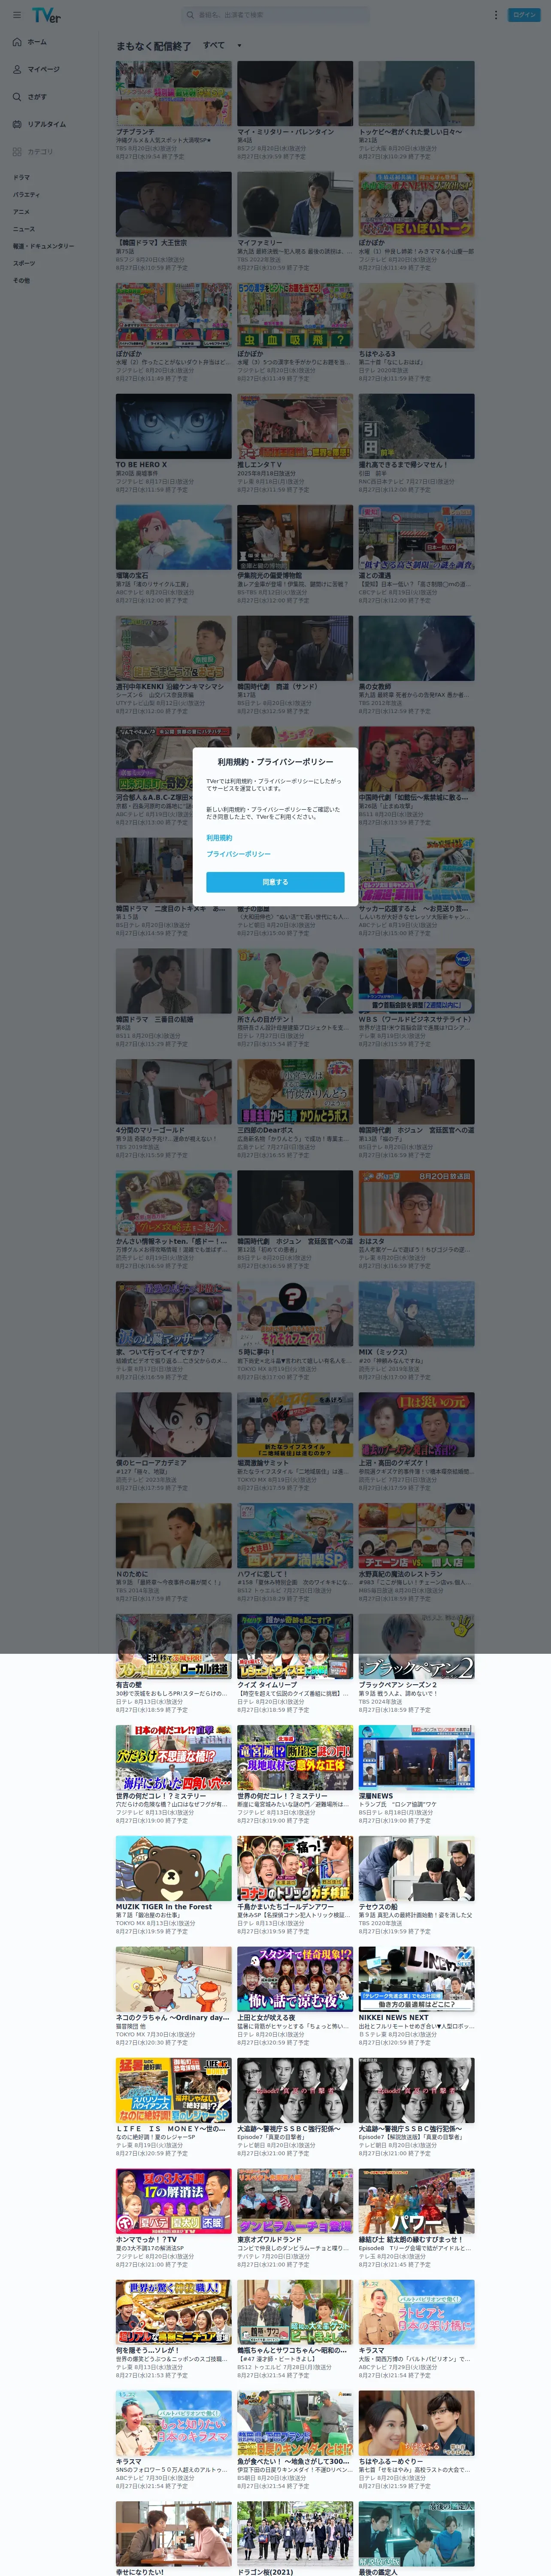Viewport: 551px width, 2576px height.
Task: Click the ログイン button
Action: pyautogui.click(x=524, y=15)
